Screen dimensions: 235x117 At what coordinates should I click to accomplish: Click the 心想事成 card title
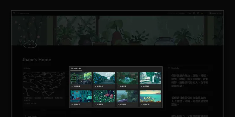point(77,86)
